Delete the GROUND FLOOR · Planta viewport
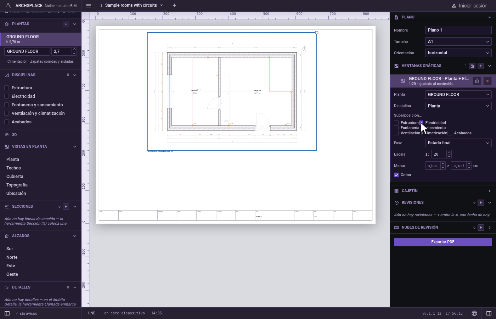The height and width of the screenshot is (319, 496). (487, 81)
